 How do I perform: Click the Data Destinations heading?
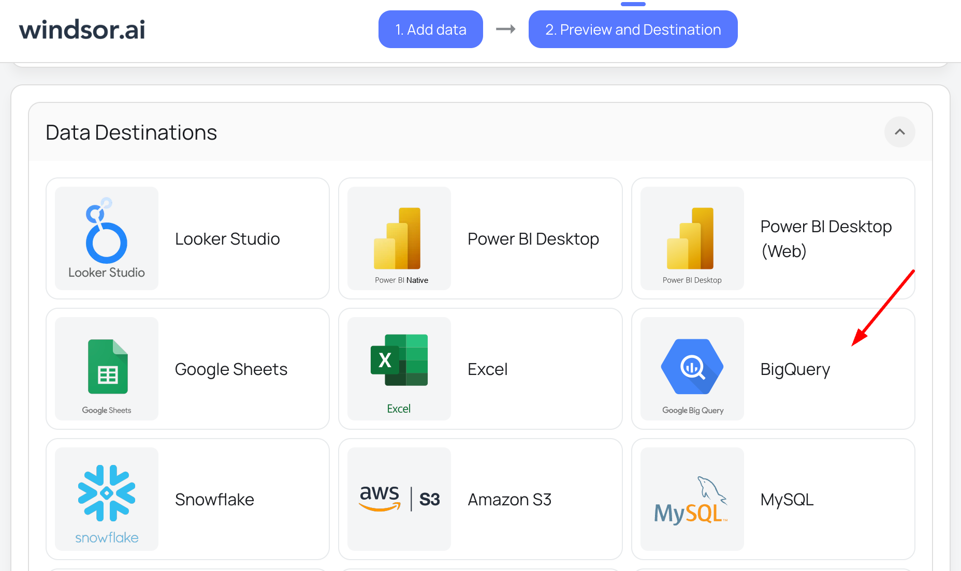coord(131,132)
